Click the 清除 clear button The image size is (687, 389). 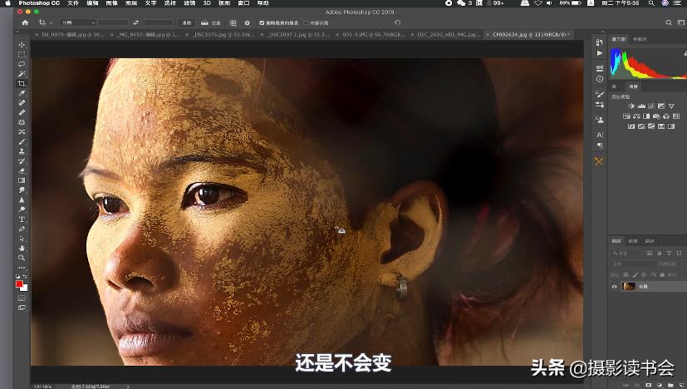187,22
